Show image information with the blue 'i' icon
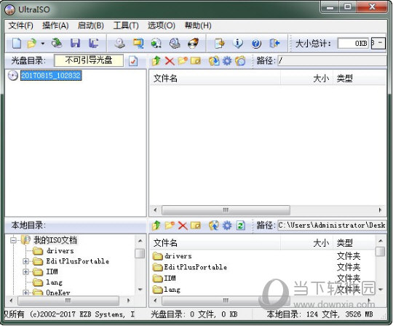The width and height of the screenshot is (393, 326). (238, 44)
